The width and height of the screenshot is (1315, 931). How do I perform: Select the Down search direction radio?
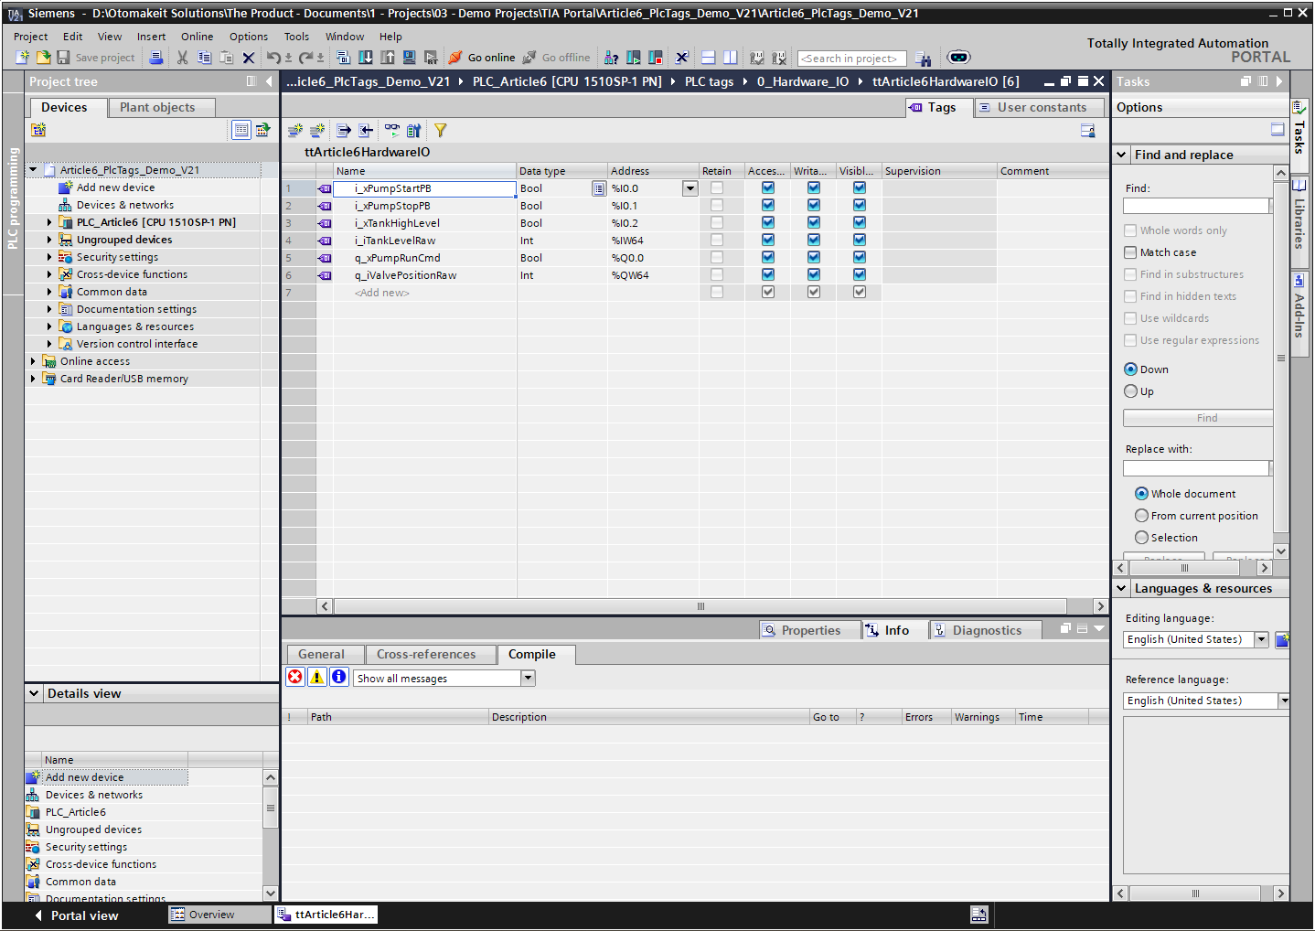click(x=1131, y=369)
